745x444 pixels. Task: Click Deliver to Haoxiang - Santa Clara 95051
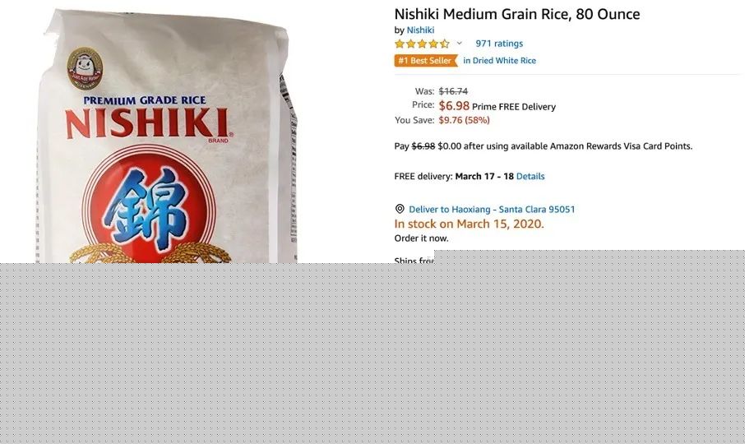click(x=492, y=210)
